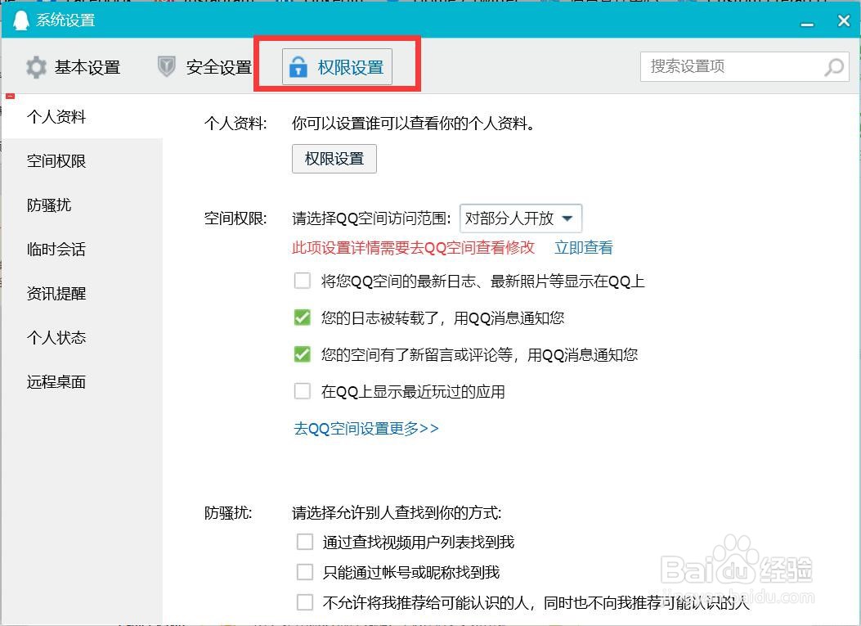Uncheck 您的日志被转载了，用QQ消息通知您
This screenshot has width=861, height=626.
tap(302, 318)
